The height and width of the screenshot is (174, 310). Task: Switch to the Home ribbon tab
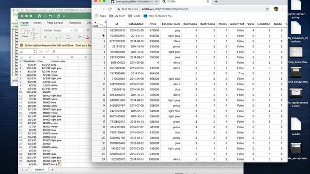point(25,23)
